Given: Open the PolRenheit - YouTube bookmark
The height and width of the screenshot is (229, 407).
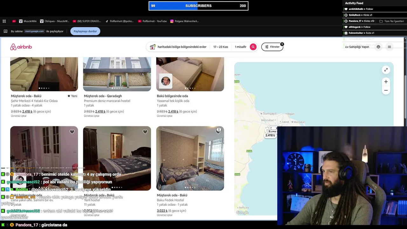Looking at the screenshot, I should coord(152,21).
